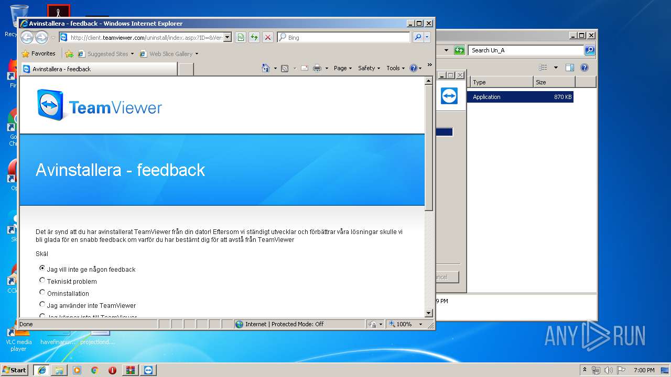Toggle Explorer preview pane icon
Screen dimensions: 671x377
(570, 67)
